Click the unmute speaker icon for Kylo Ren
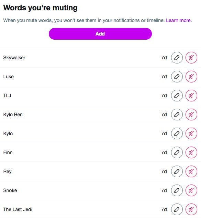Viewport: 201px width, 218px height. coord(191,115)
